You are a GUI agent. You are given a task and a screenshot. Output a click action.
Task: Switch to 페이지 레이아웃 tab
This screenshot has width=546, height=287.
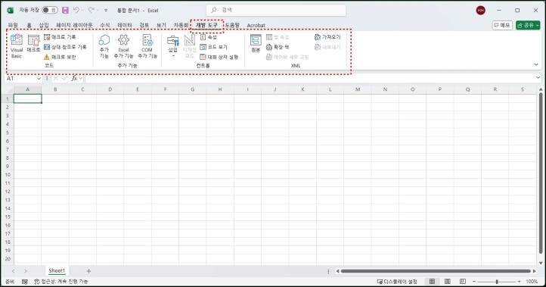tap(75, 25)
